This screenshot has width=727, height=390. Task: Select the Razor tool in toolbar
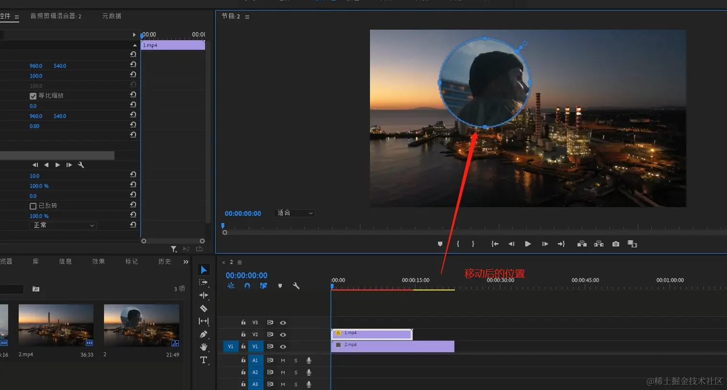204,309
